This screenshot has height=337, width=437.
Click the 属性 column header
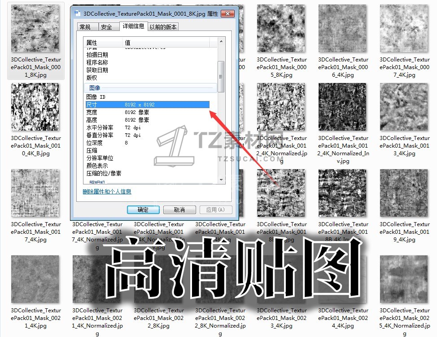tap(103, 43)
